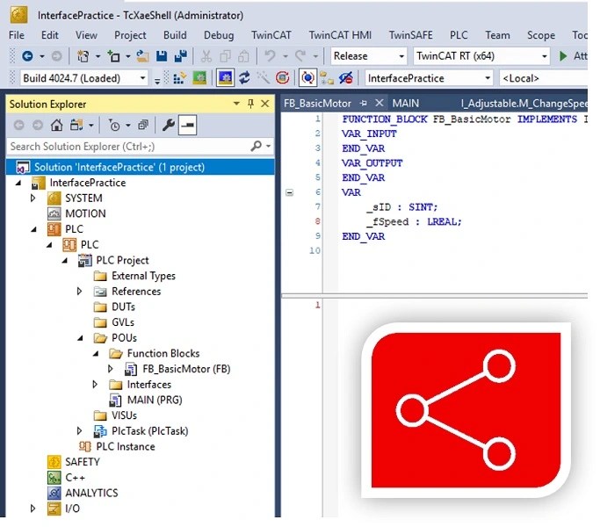Click the Pending Changes Filter clock icon
This screenshot has height=527, width=600.
tap(114, 125)
